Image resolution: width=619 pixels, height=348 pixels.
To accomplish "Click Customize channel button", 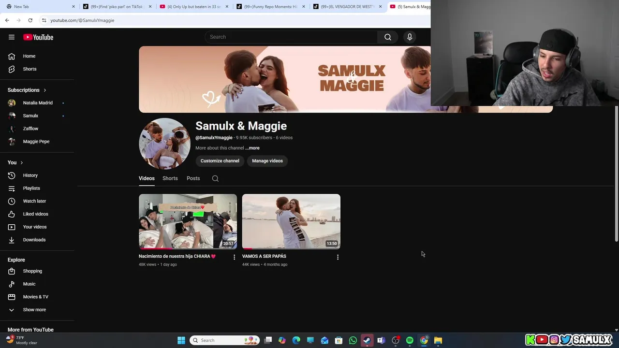I will pos(220,161).
